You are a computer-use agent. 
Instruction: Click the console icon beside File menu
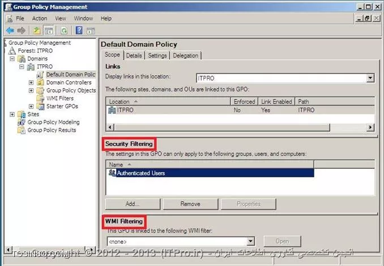tap(9, 19)
